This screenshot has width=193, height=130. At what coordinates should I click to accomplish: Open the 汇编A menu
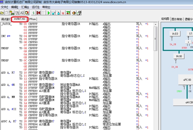click(25, 7)
